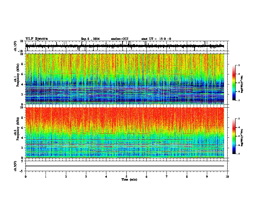Click the "9" tick label on time axis
This screenshot has width=256, height=198.
(207, 177)
